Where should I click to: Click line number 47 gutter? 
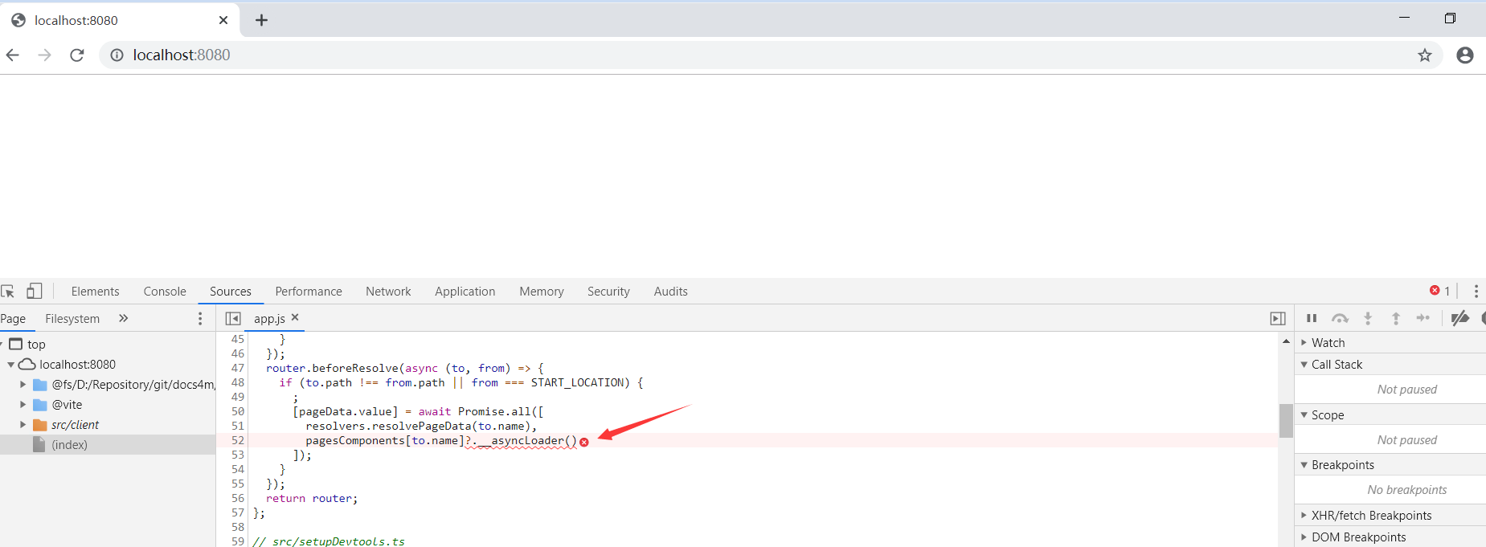coord(238,368)
